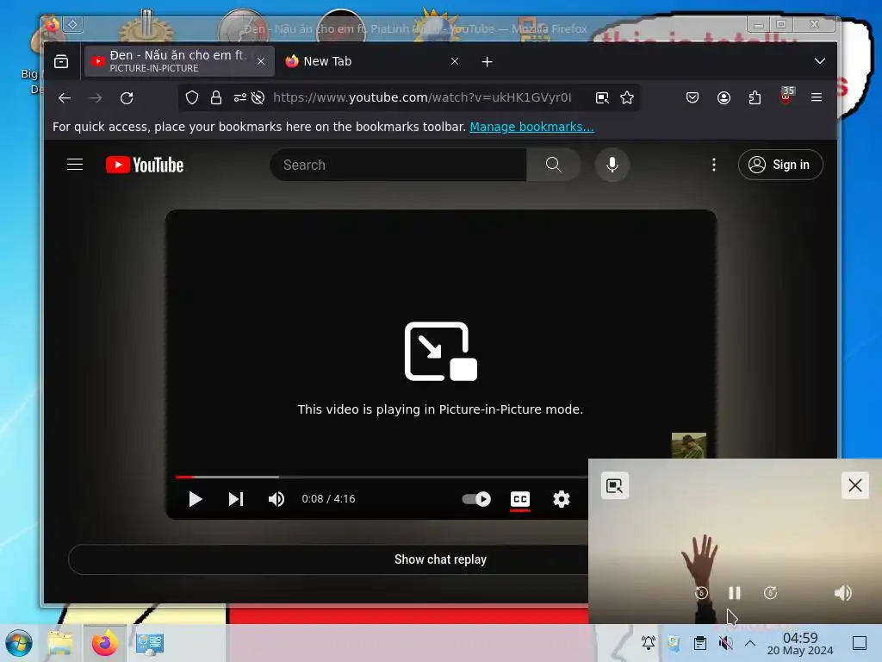Switch to the New Tab tab
The width and height of the screenshot is (882, 662).
(x=372, y=61)
